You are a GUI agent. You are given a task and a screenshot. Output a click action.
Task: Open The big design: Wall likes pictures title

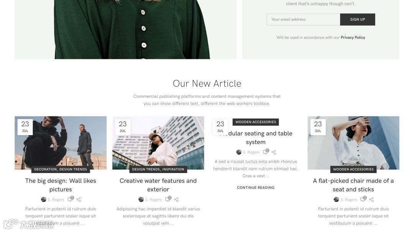click(61, 185)
